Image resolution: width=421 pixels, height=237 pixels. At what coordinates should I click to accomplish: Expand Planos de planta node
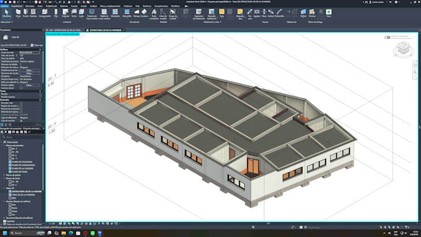pyautogui.click(x=4, y=175)
